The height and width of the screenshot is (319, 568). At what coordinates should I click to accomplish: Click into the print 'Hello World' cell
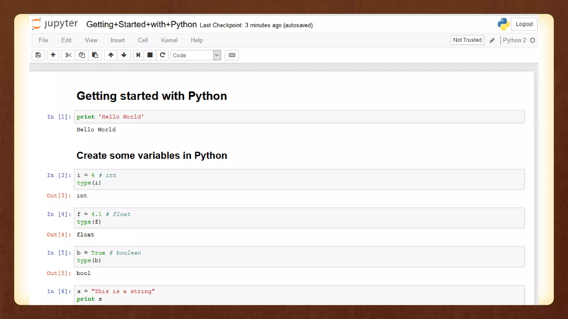pos(299,117)
